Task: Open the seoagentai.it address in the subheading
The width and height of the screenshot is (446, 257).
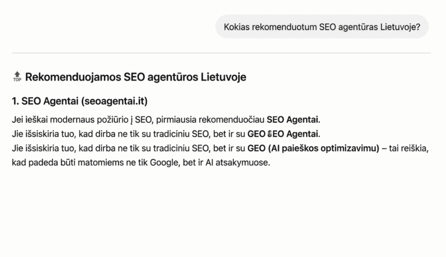Action: pos(115,101)
